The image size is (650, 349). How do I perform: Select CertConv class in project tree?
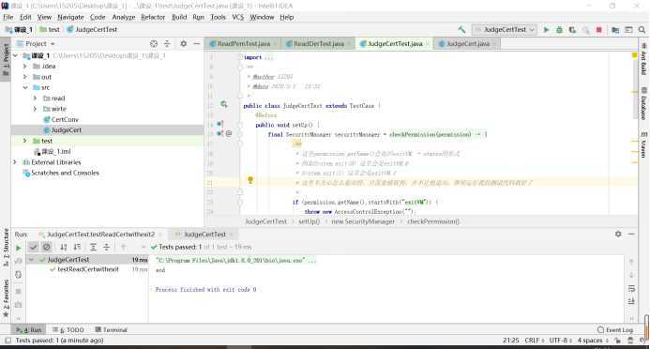[65, 119]
